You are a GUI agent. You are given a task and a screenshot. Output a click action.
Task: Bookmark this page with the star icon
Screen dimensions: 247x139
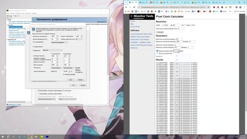(x=208, y=7)
